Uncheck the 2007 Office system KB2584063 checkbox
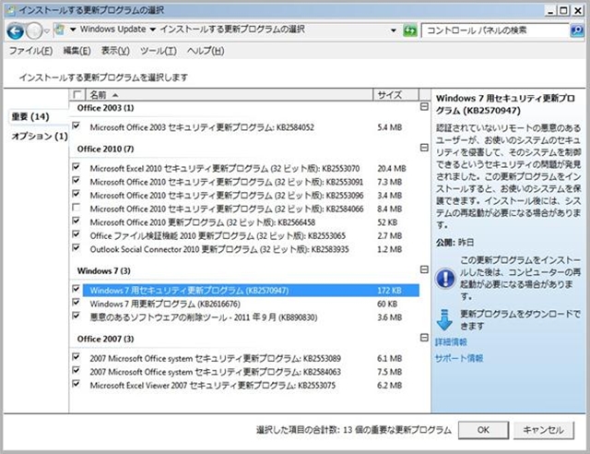Viewport: 590px width, 454px height. click(x=76, y=370)
